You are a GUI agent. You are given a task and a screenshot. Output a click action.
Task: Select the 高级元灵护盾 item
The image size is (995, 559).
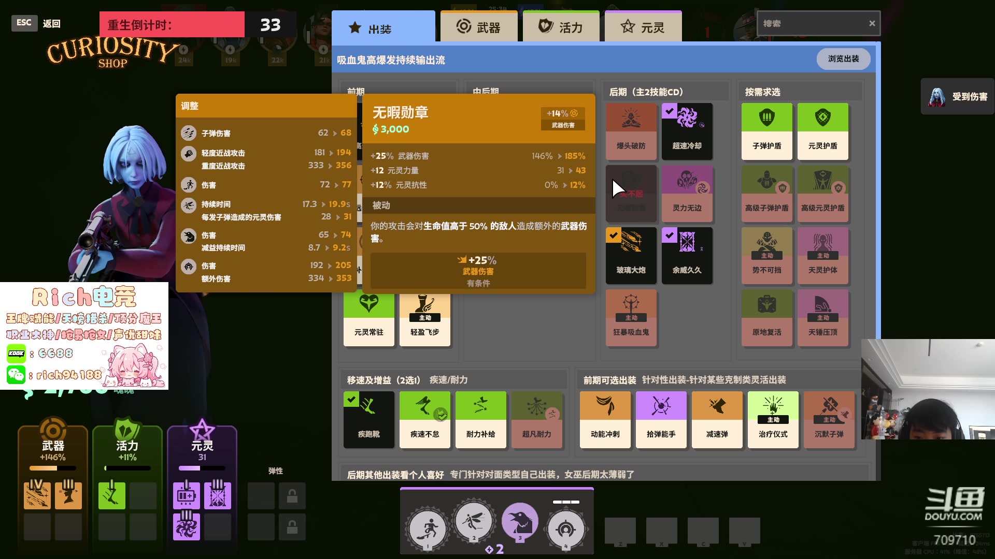(x=823, y=194)
